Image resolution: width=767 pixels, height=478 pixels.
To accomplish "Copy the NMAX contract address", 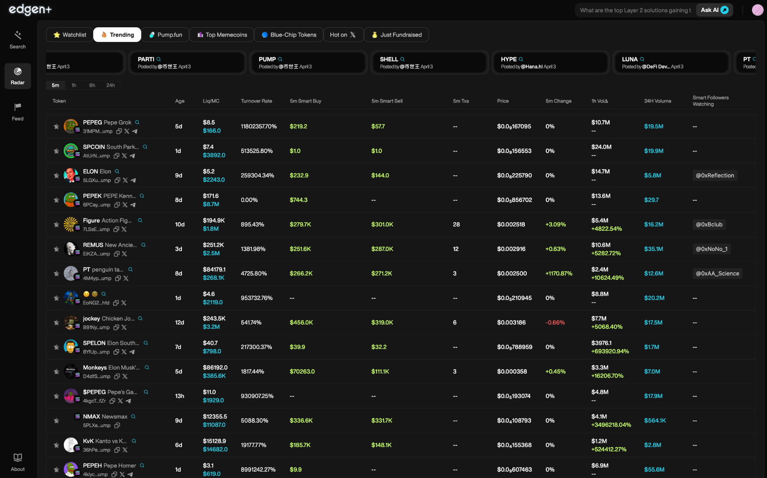I will [x=117, y=425].
